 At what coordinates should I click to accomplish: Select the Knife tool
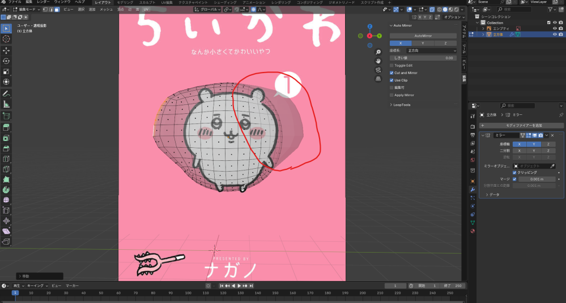point(6,169)
